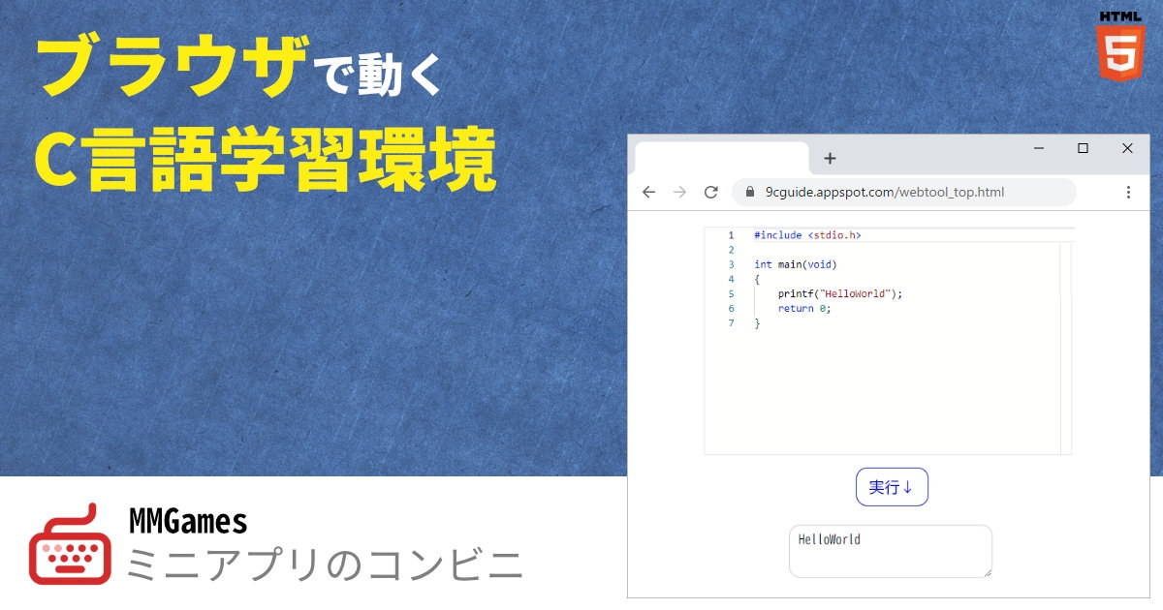
Task: Click the printf statement in the code
Action: (x=838, y=293)
